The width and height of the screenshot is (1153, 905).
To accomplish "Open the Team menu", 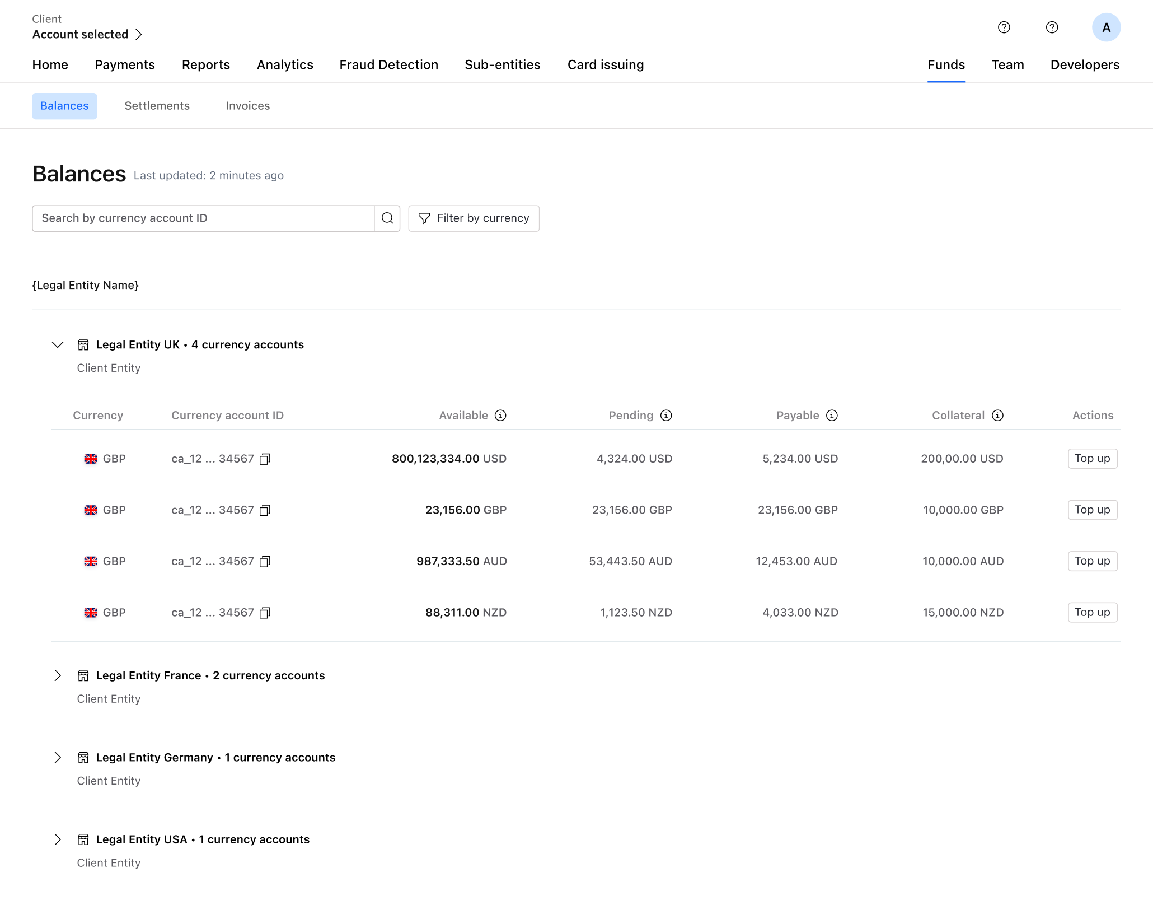I will coord(1008,65).
